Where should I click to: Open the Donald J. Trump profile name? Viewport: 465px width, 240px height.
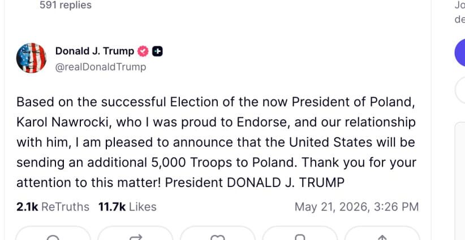tap(94, 51)
